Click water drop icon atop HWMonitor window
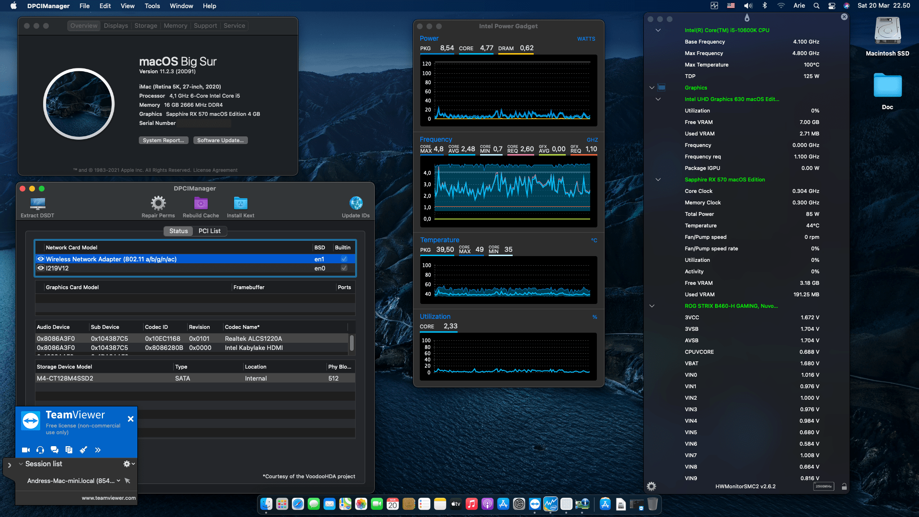919x517 pixels. click(747, 18)
